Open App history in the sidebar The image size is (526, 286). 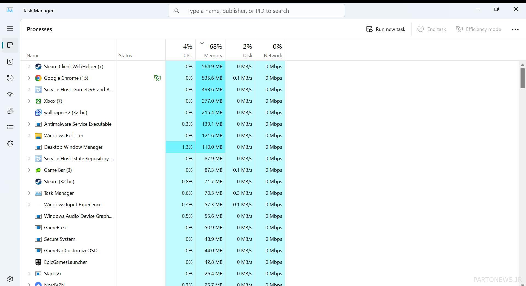tap(10, 78)
